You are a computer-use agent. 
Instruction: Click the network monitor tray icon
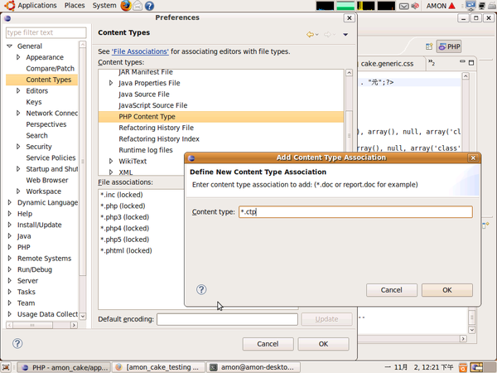click(x=470, y=6)
